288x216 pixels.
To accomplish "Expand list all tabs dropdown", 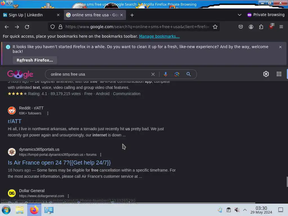I will [x=239, y=15].
